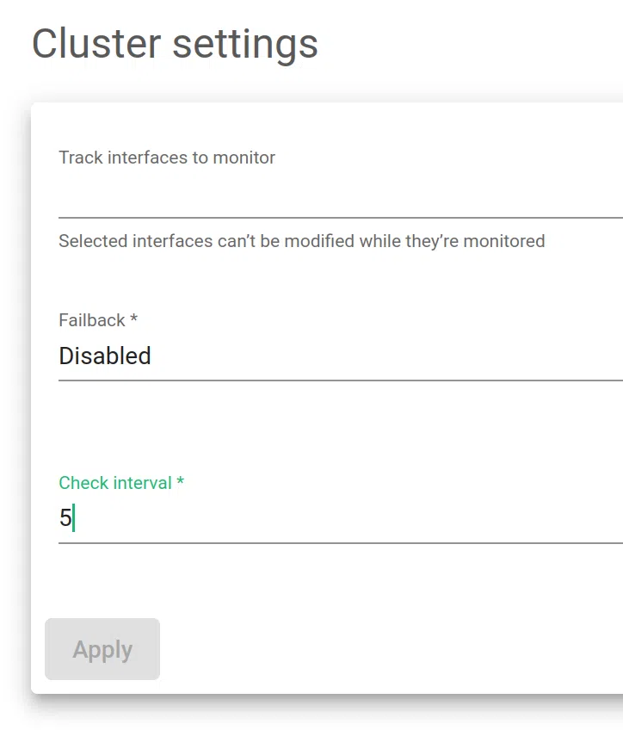Viewport: 623px width, 730px height.
Task: Click the underline below the Disabled value
Action: pyautogui.click(x=340, y=380)
